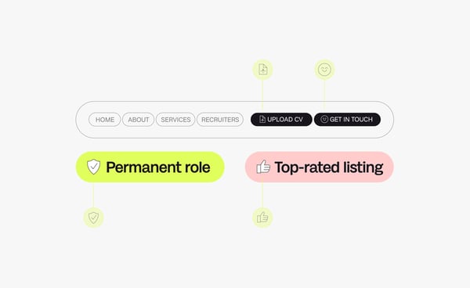
Task: Click the smiley icon inside the GET IN TOUCH button
Action: tap(324, 119)
